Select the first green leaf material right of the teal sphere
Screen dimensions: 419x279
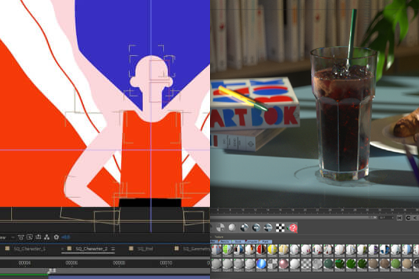[340, 264]
